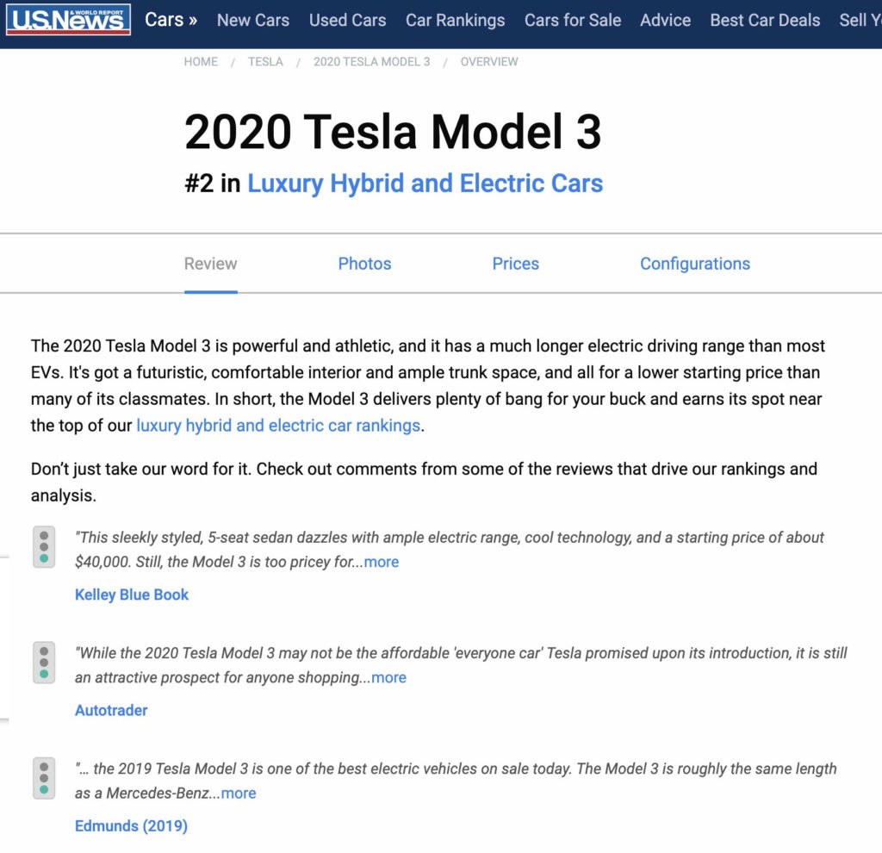Open Car Rankings in top navigation
Image resolution: width=882 pixels, height=853 pixels.
(x=455, y=19)
